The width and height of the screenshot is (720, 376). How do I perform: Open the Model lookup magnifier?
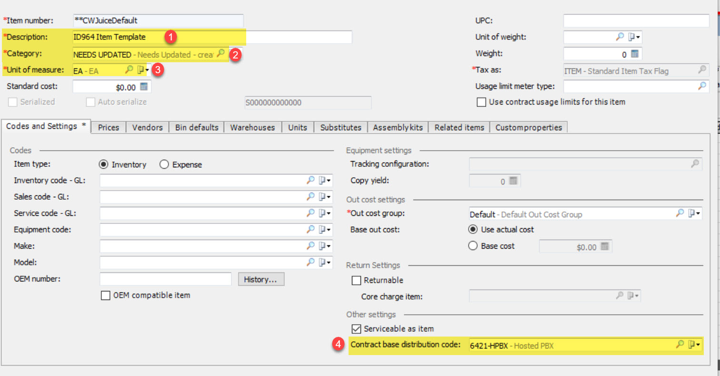310,262
